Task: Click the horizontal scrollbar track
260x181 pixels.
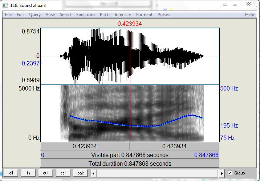Action: click(157, 173)
